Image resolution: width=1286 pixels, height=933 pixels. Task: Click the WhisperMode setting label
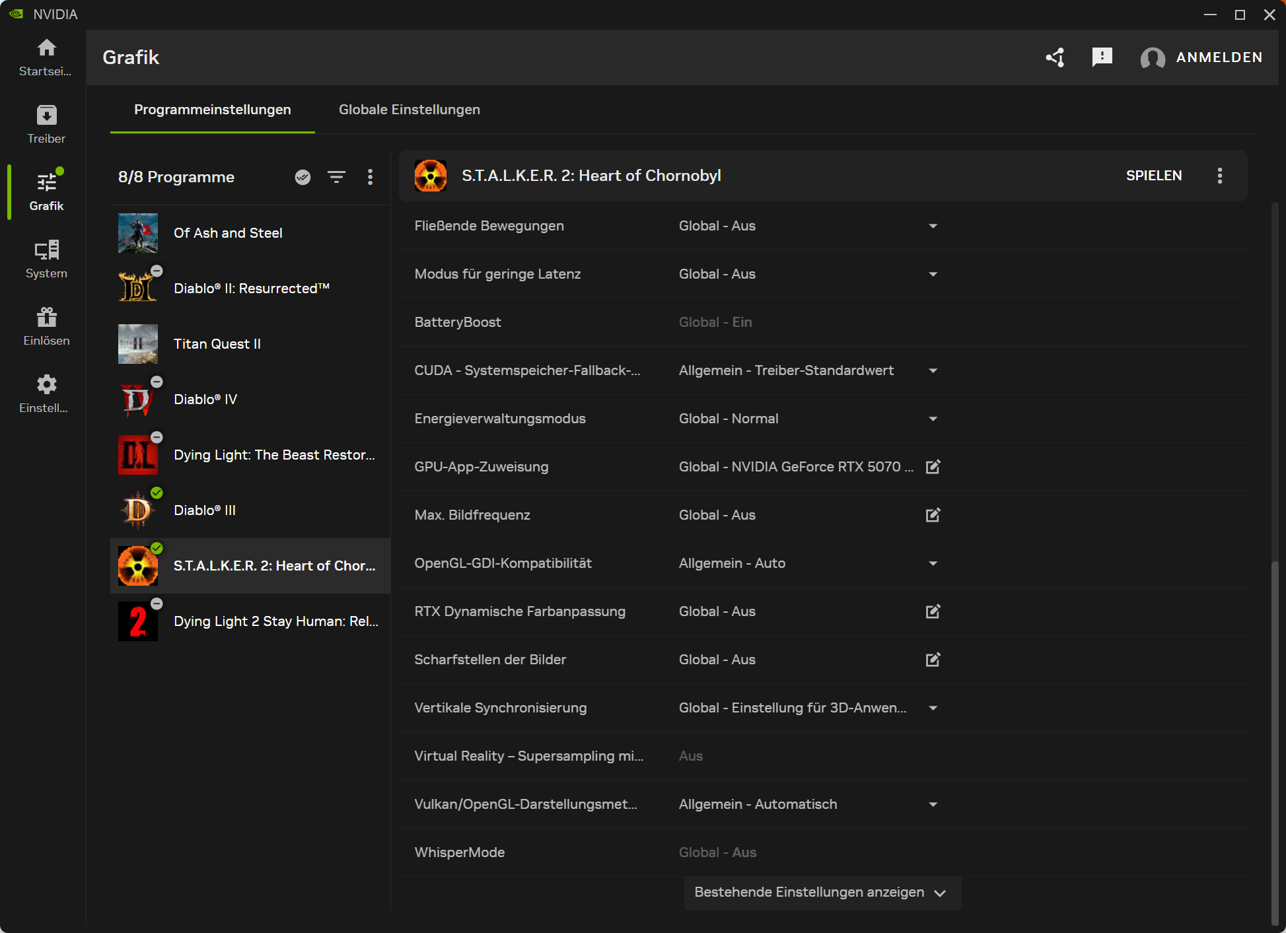click(460, 852)
